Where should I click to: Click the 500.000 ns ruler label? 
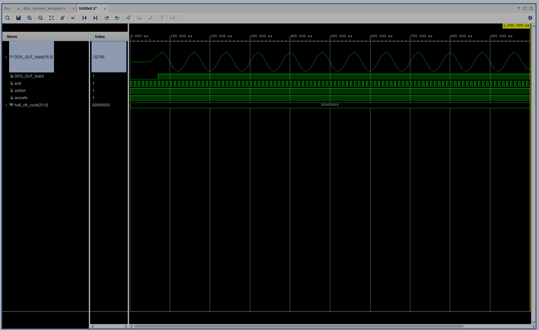point(342,36)
